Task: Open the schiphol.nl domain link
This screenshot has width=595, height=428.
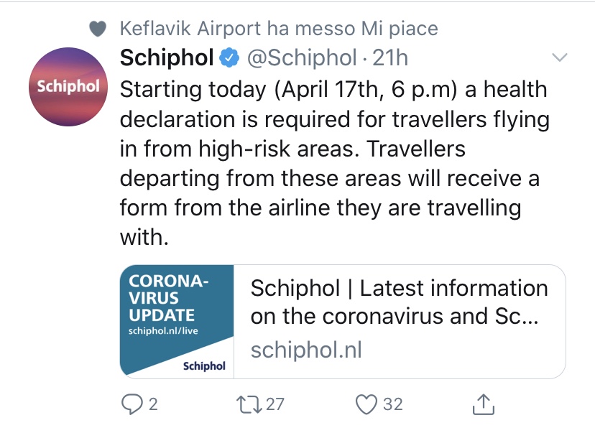Action: 306,350
